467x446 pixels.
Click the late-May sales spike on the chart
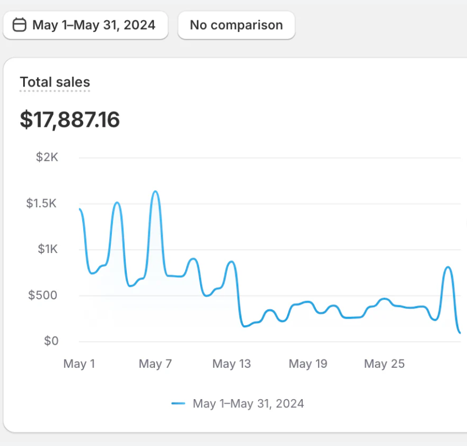coord(448,267)
